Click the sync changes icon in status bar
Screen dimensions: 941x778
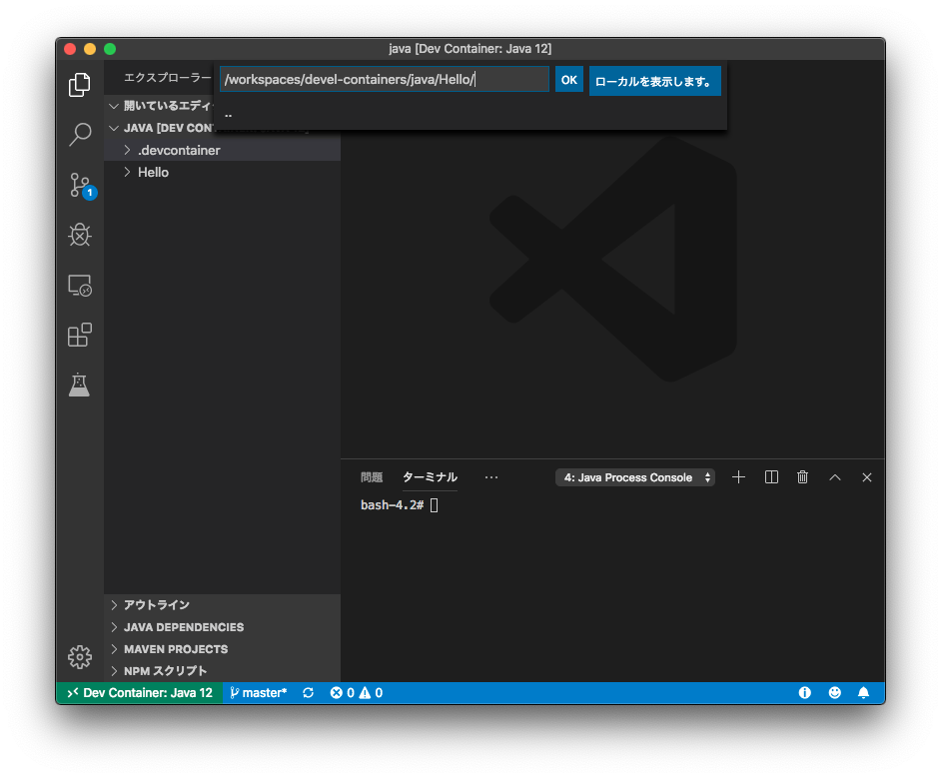(309, 693)
